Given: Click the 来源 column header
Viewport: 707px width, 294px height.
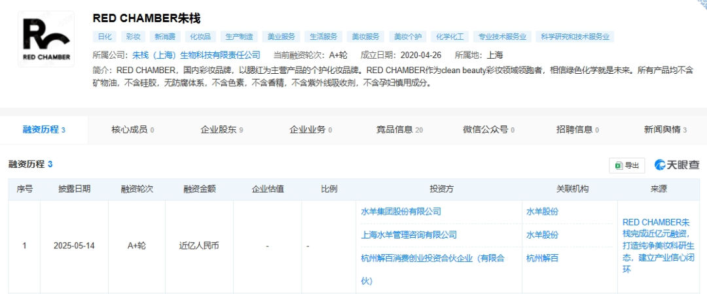Looking at the screenshot, I should [x=659, y=189].
